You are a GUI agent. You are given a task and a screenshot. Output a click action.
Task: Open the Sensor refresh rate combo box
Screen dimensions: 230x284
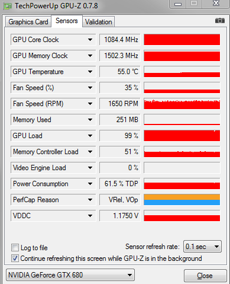coord(202,247)
